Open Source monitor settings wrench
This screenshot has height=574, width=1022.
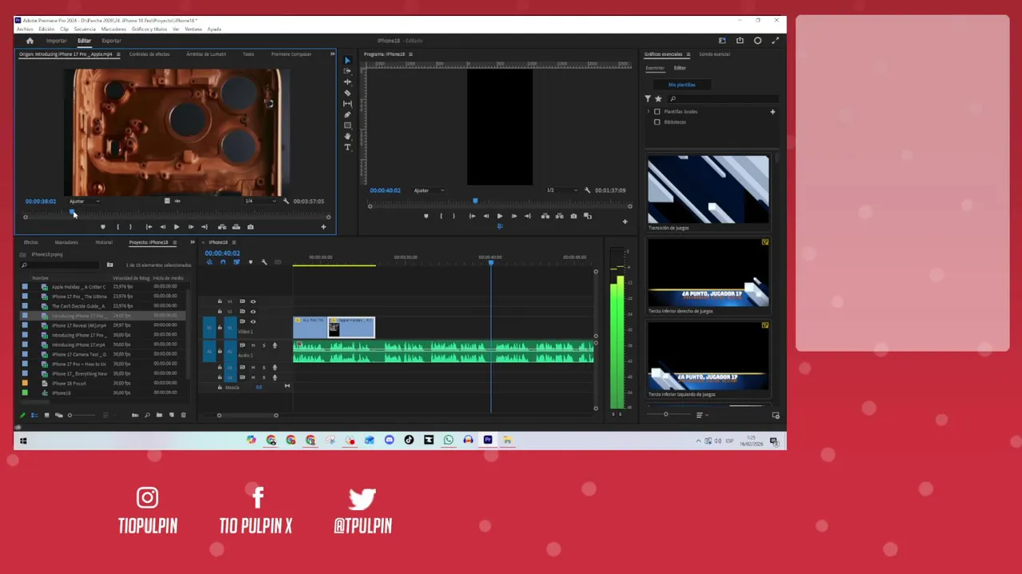coord(286,201)
